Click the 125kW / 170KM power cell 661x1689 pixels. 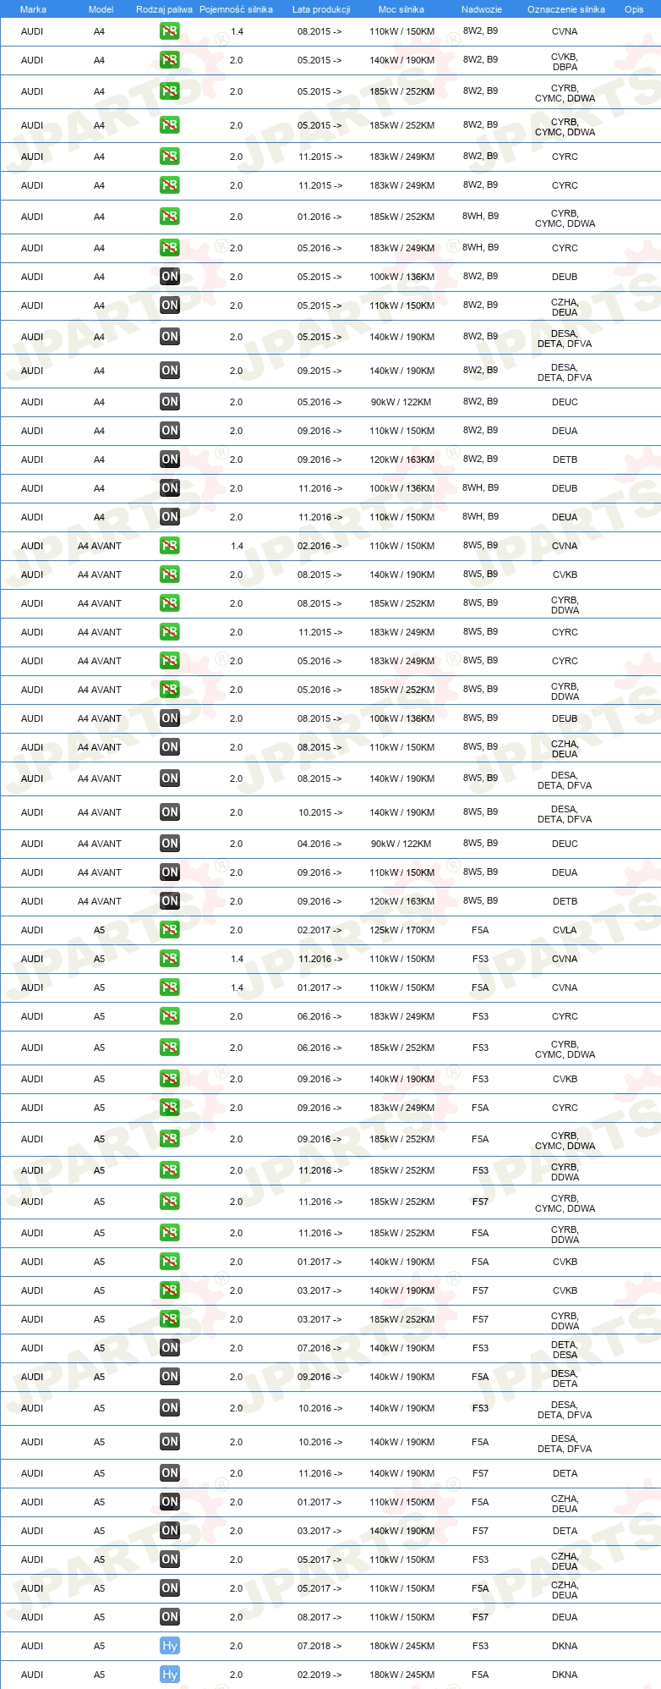click(x=402, y=930)
